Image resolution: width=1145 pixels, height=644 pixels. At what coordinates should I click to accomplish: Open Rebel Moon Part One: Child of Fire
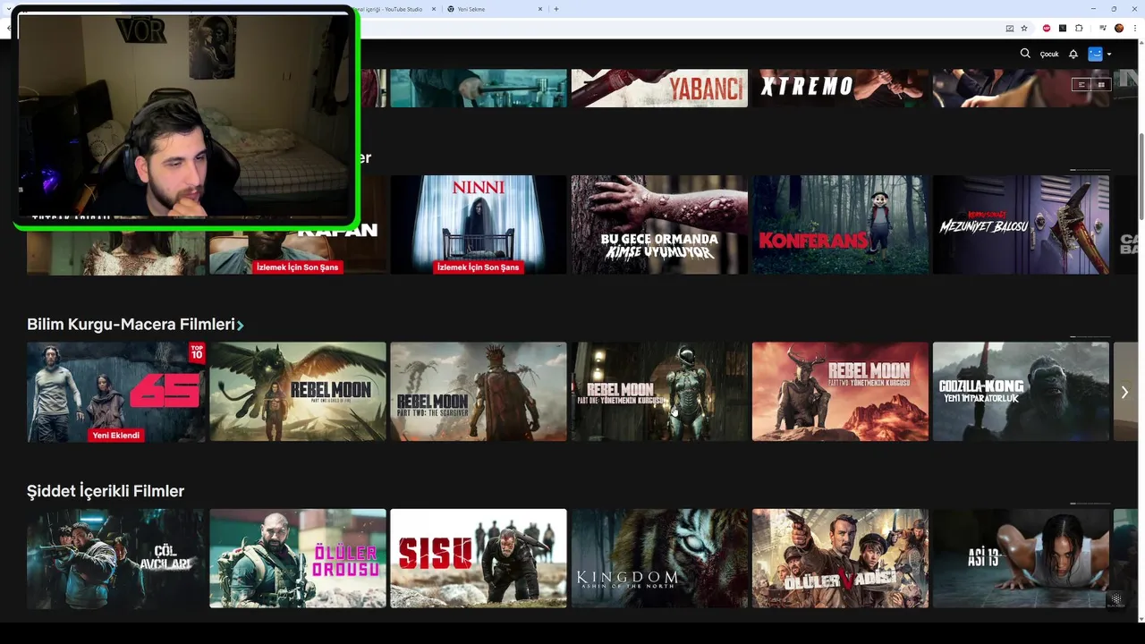tap(298, 392)
